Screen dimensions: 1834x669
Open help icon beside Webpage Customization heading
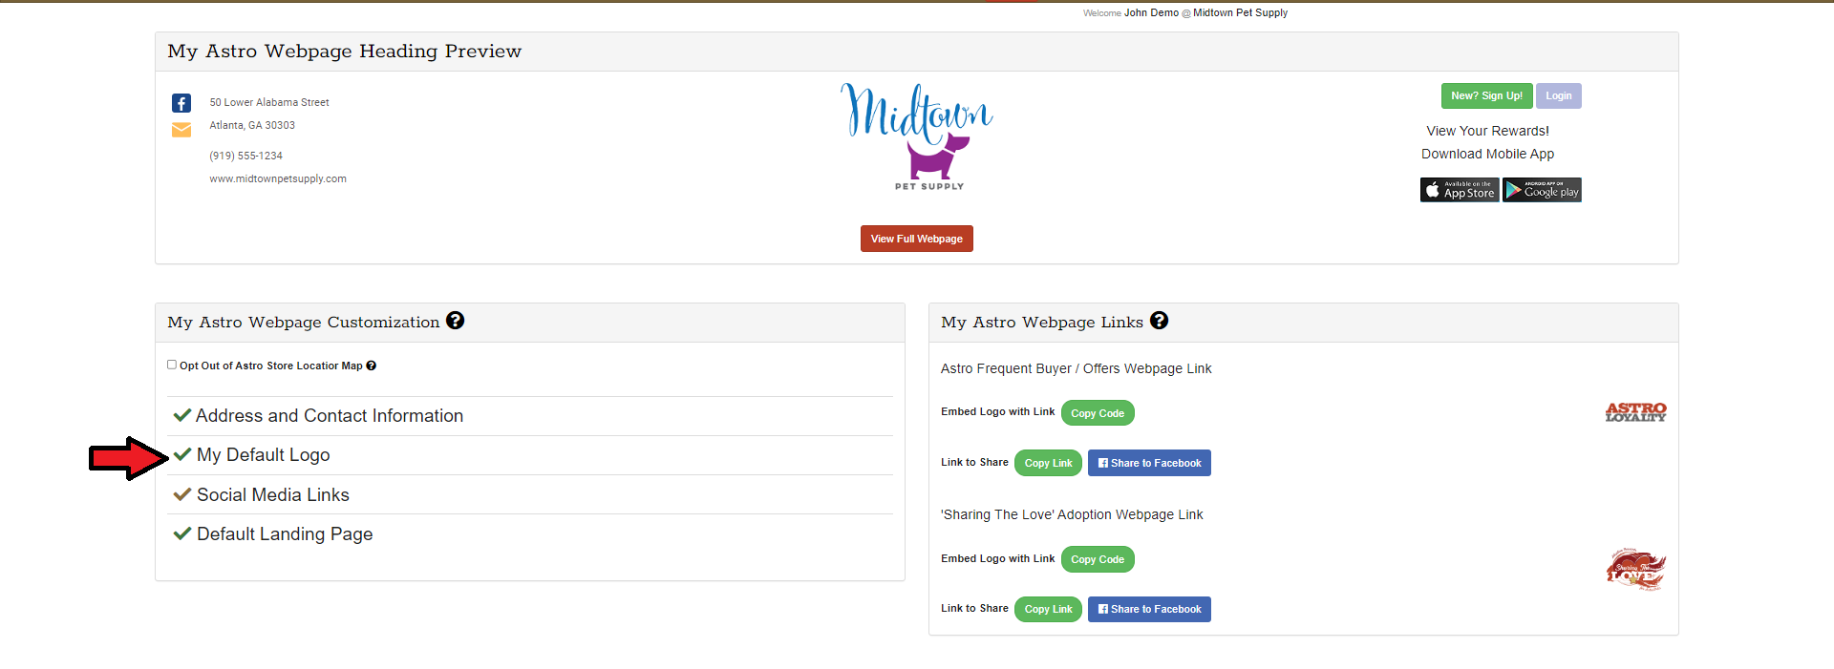[456, 321]
